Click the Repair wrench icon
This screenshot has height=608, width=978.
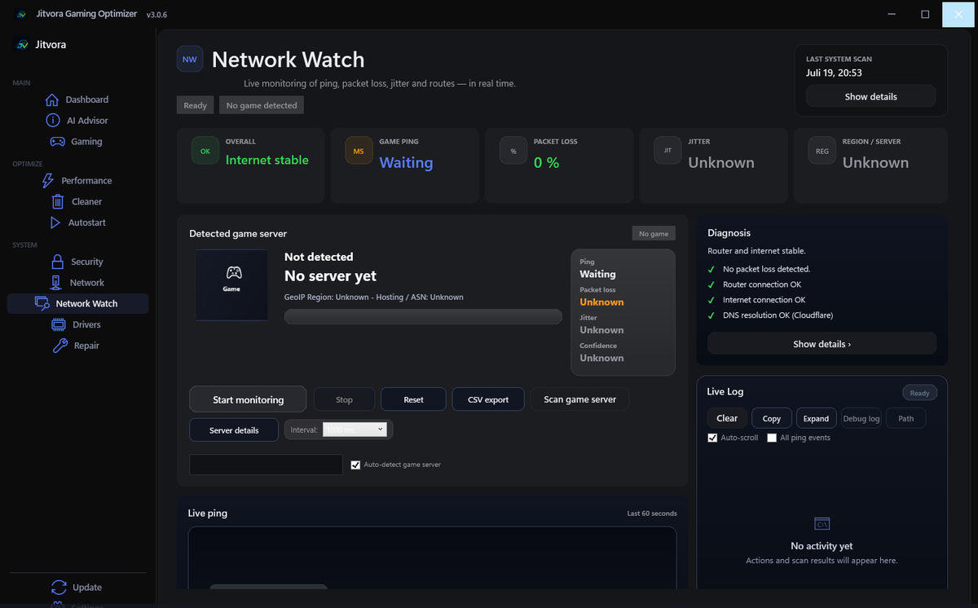[x=59, y=346]
